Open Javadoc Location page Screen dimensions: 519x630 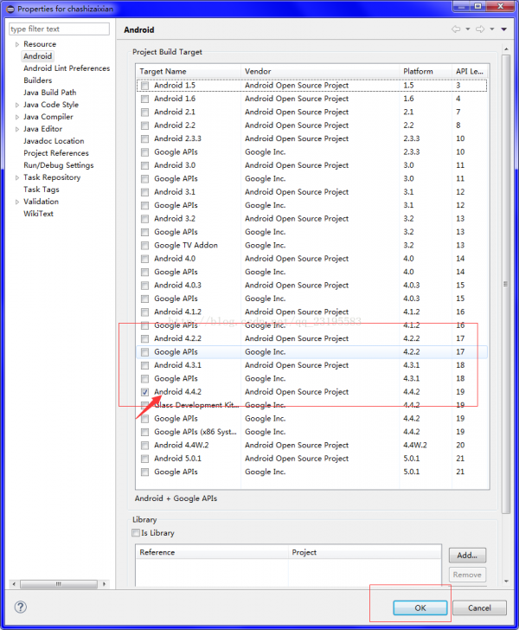[54, 141]
